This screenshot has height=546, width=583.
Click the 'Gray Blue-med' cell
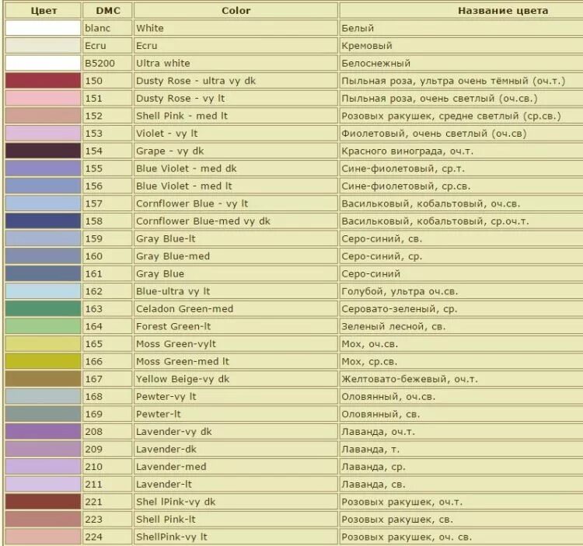(x=236, y=256)
